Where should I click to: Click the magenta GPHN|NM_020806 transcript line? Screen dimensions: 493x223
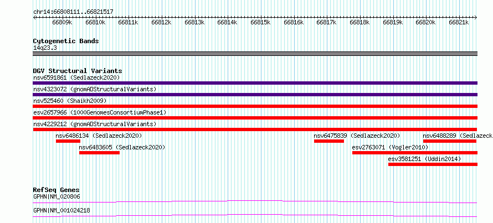click(255, 201)
